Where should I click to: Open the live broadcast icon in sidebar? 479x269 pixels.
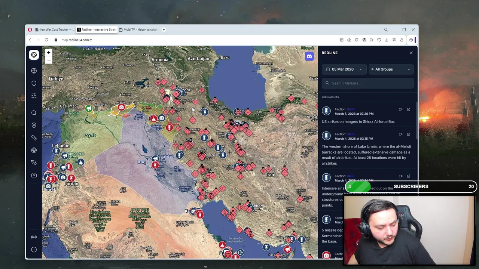point(34,237)
